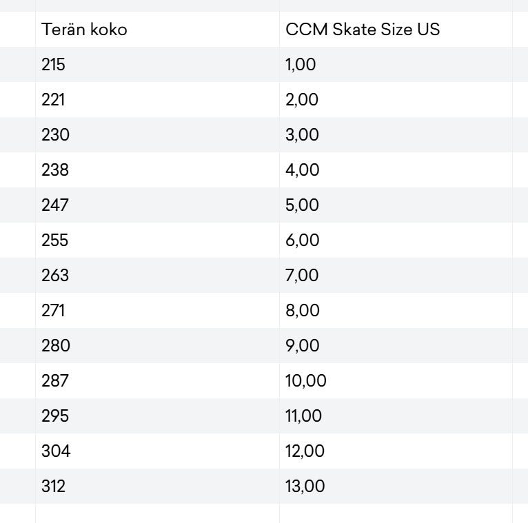Select the cell showing 304

click(x=56, y=451)
